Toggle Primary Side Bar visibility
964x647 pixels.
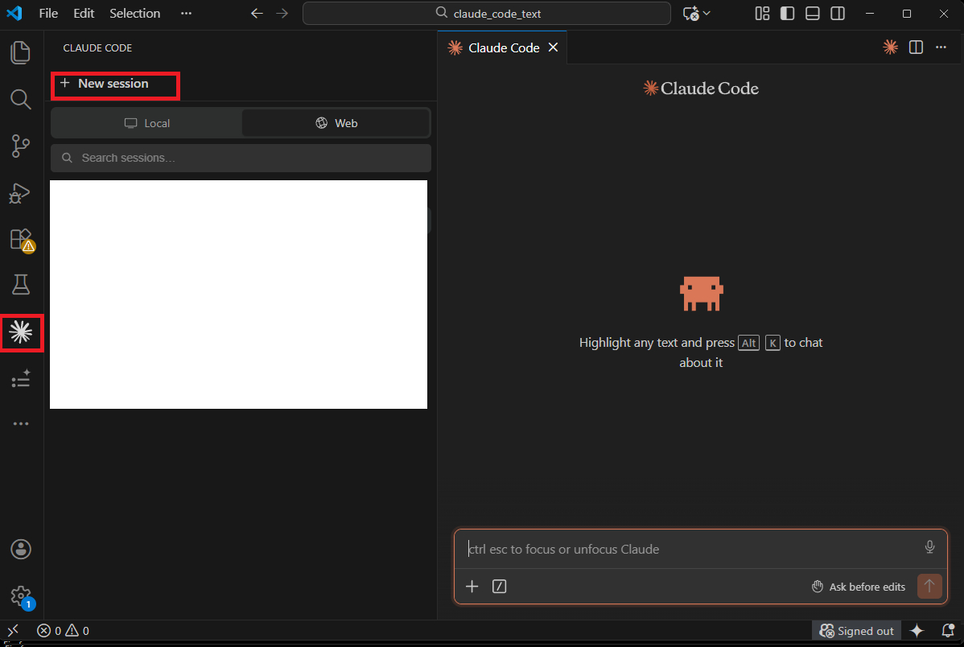click(788, 13)
